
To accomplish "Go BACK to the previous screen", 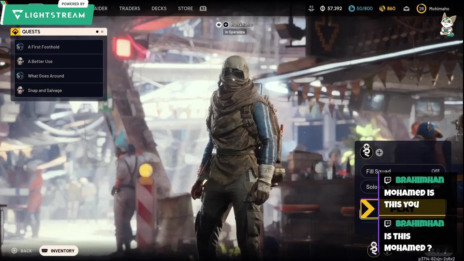I will pyautogui.click(x=22, y=251).
